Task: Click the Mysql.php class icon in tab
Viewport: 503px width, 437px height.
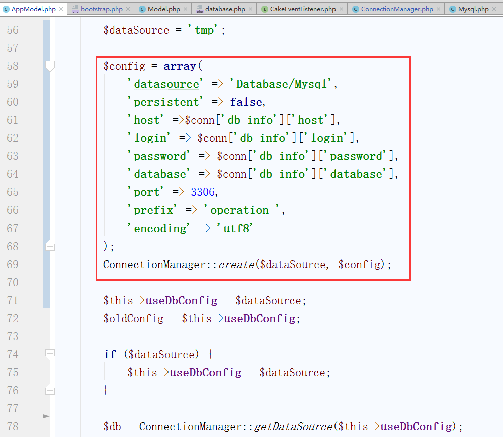Action: click(x=453, y=9)
